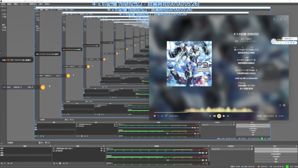Open first audio track's gear settings
Image resolution: width=298 pixels, height=168 pixels.
point(206,153)
